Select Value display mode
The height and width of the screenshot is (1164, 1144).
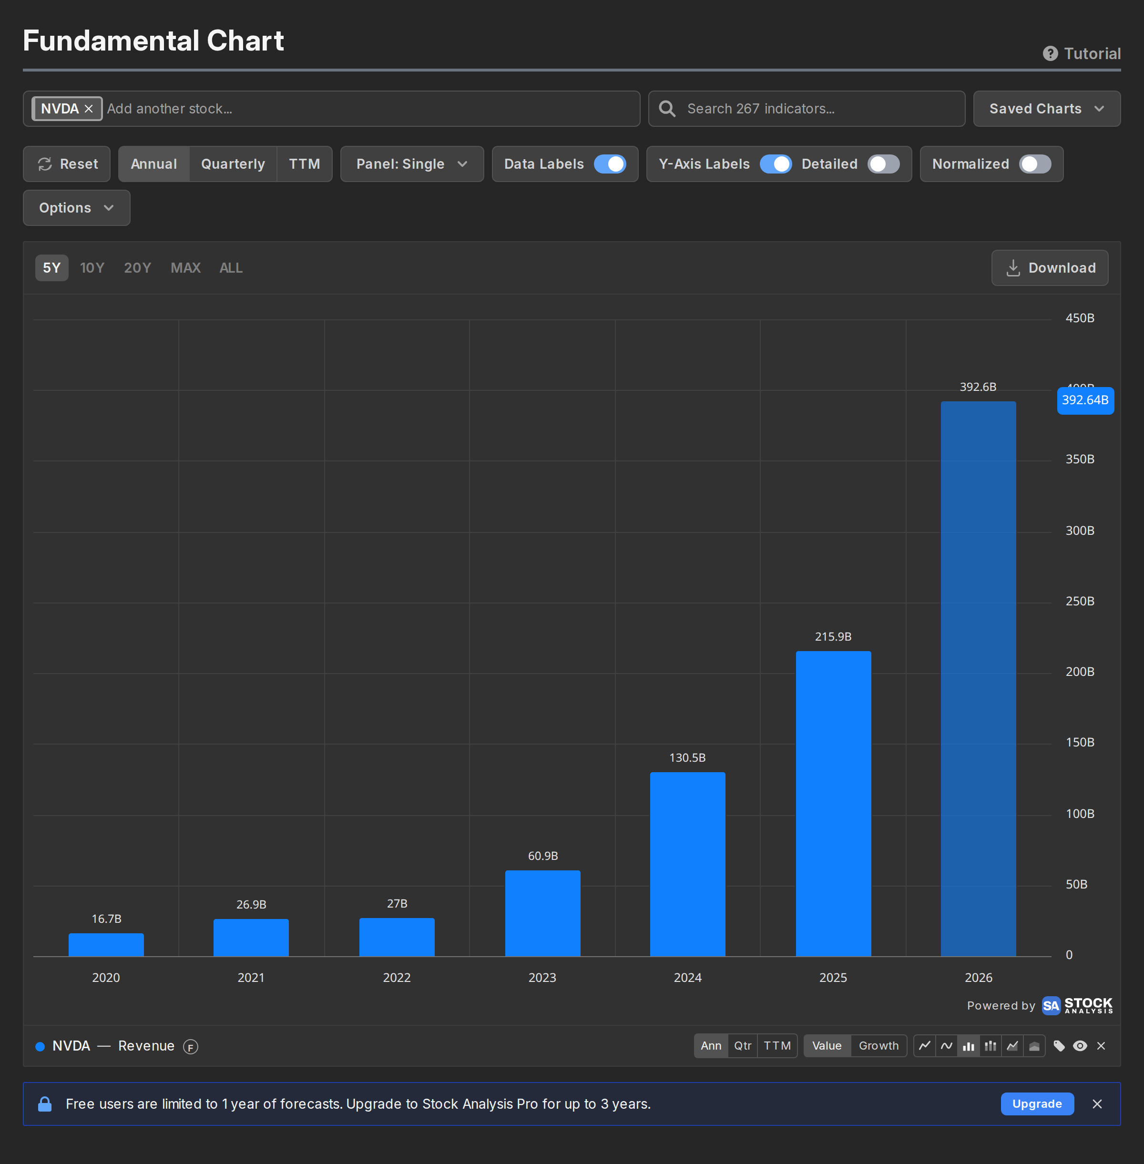click(827, 1046)
